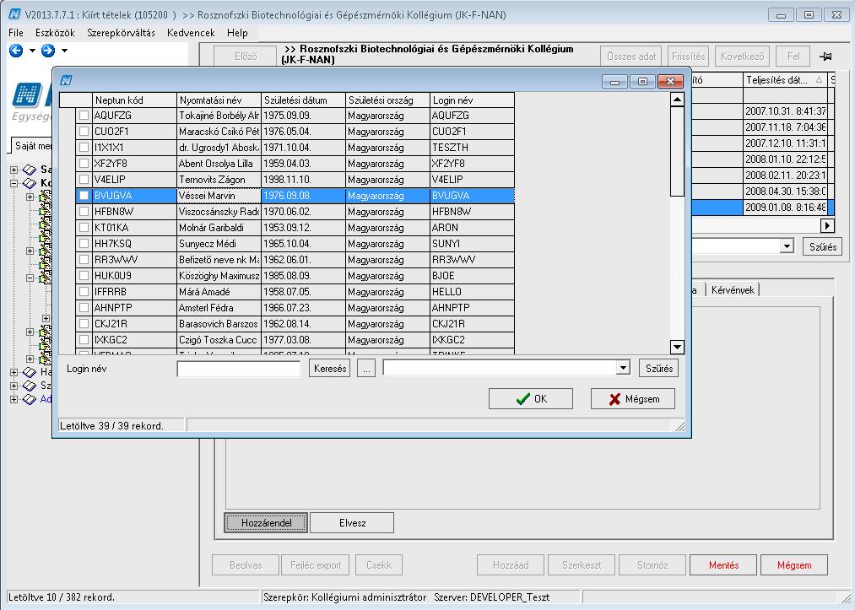The width and height of the screenshot is (855, 610).
Task: Sort by the Login név column header
Action: 472,100
